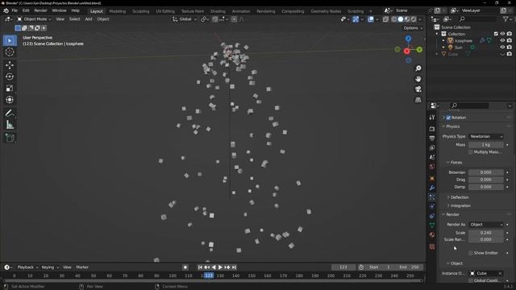Hide Icosphere in viewport
Image resolution: width=516 pixels, height=290 pixels.
click(x=502, y=40)
